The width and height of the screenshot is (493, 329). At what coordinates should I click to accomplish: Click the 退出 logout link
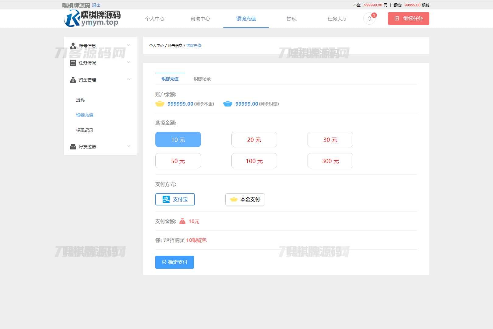pyautogui.click(x=96, y=5)
